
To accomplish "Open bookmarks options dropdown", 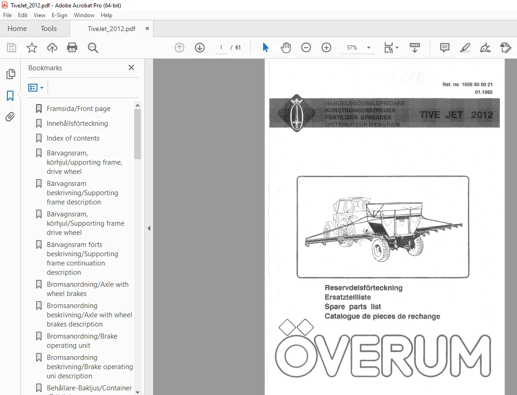I will (x=36, y=88).
